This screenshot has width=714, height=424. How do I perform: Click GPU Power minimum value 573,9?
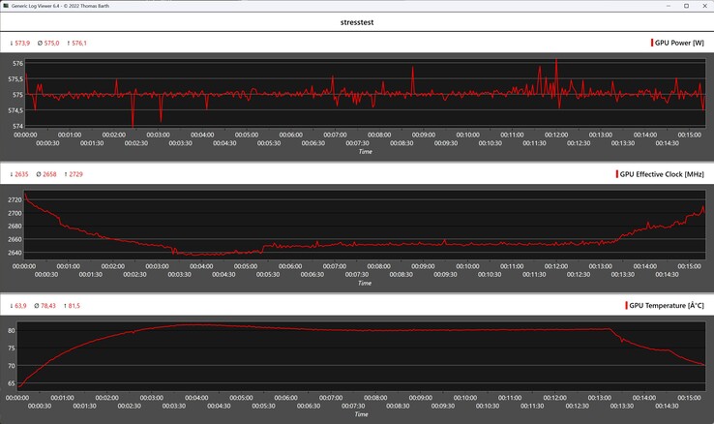(x=20, y=43)
